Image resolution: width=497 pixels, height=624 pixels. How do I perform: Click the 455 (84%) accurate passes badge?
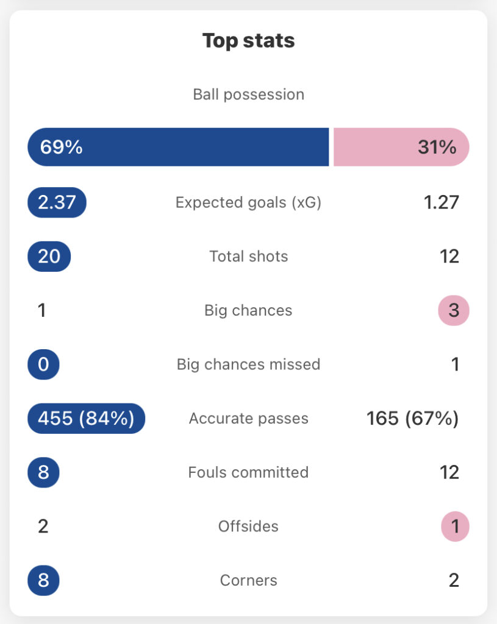tap(87, 418)
